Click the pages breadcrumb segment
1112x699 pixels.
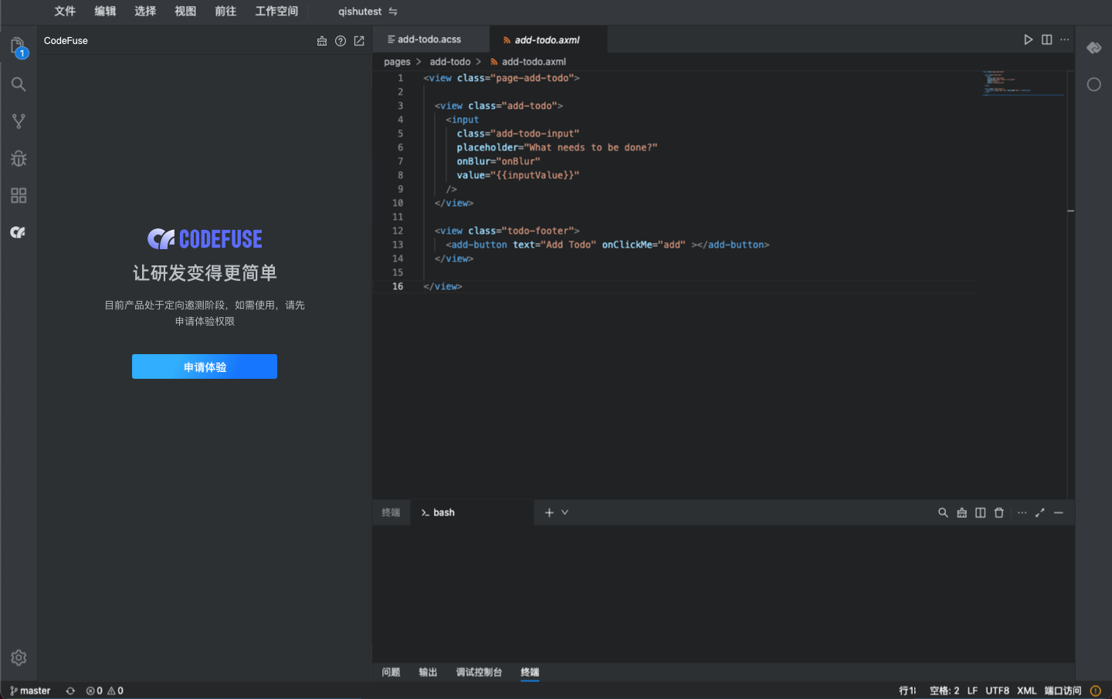click(x=397, y=62)
